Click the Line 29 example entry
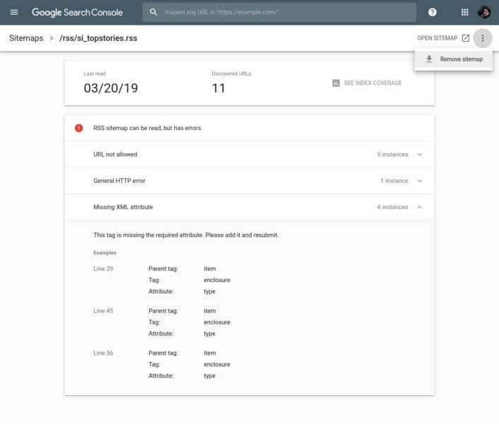This screenshot has width=499, height=424. 103,269
